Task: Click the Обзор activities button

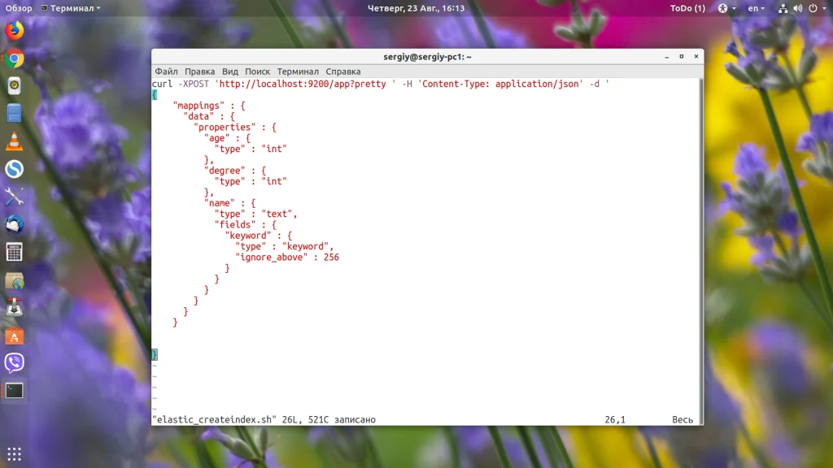Action: click(x=18, y=8)
